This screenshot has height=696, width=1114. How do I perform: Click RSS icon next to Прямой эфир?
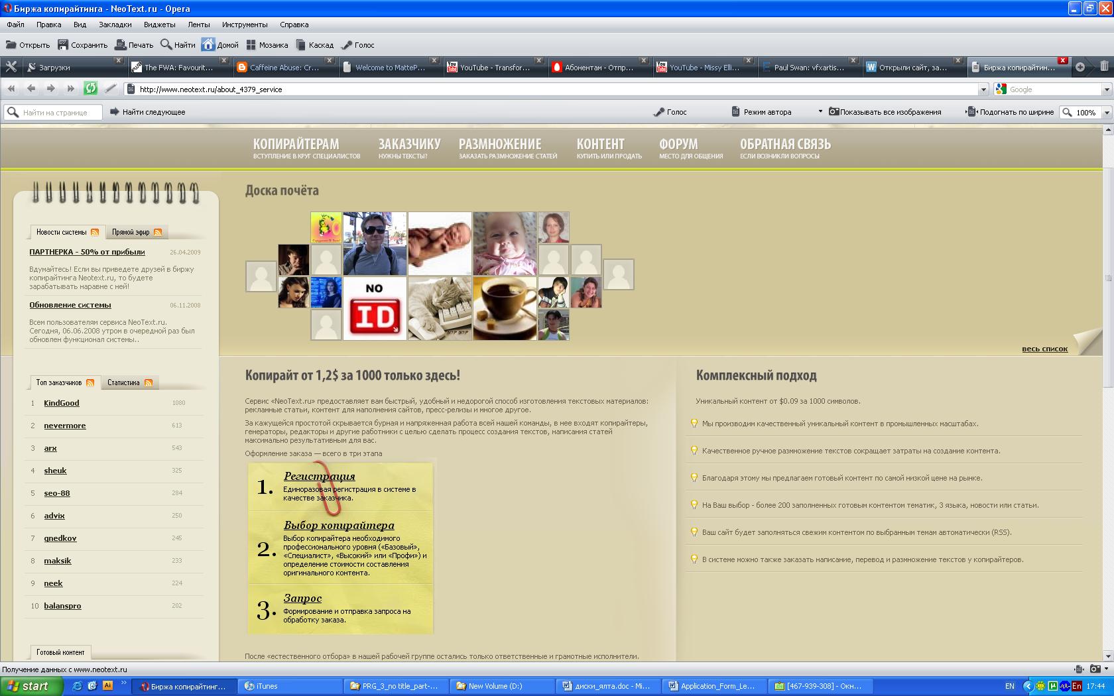[158, 232]
